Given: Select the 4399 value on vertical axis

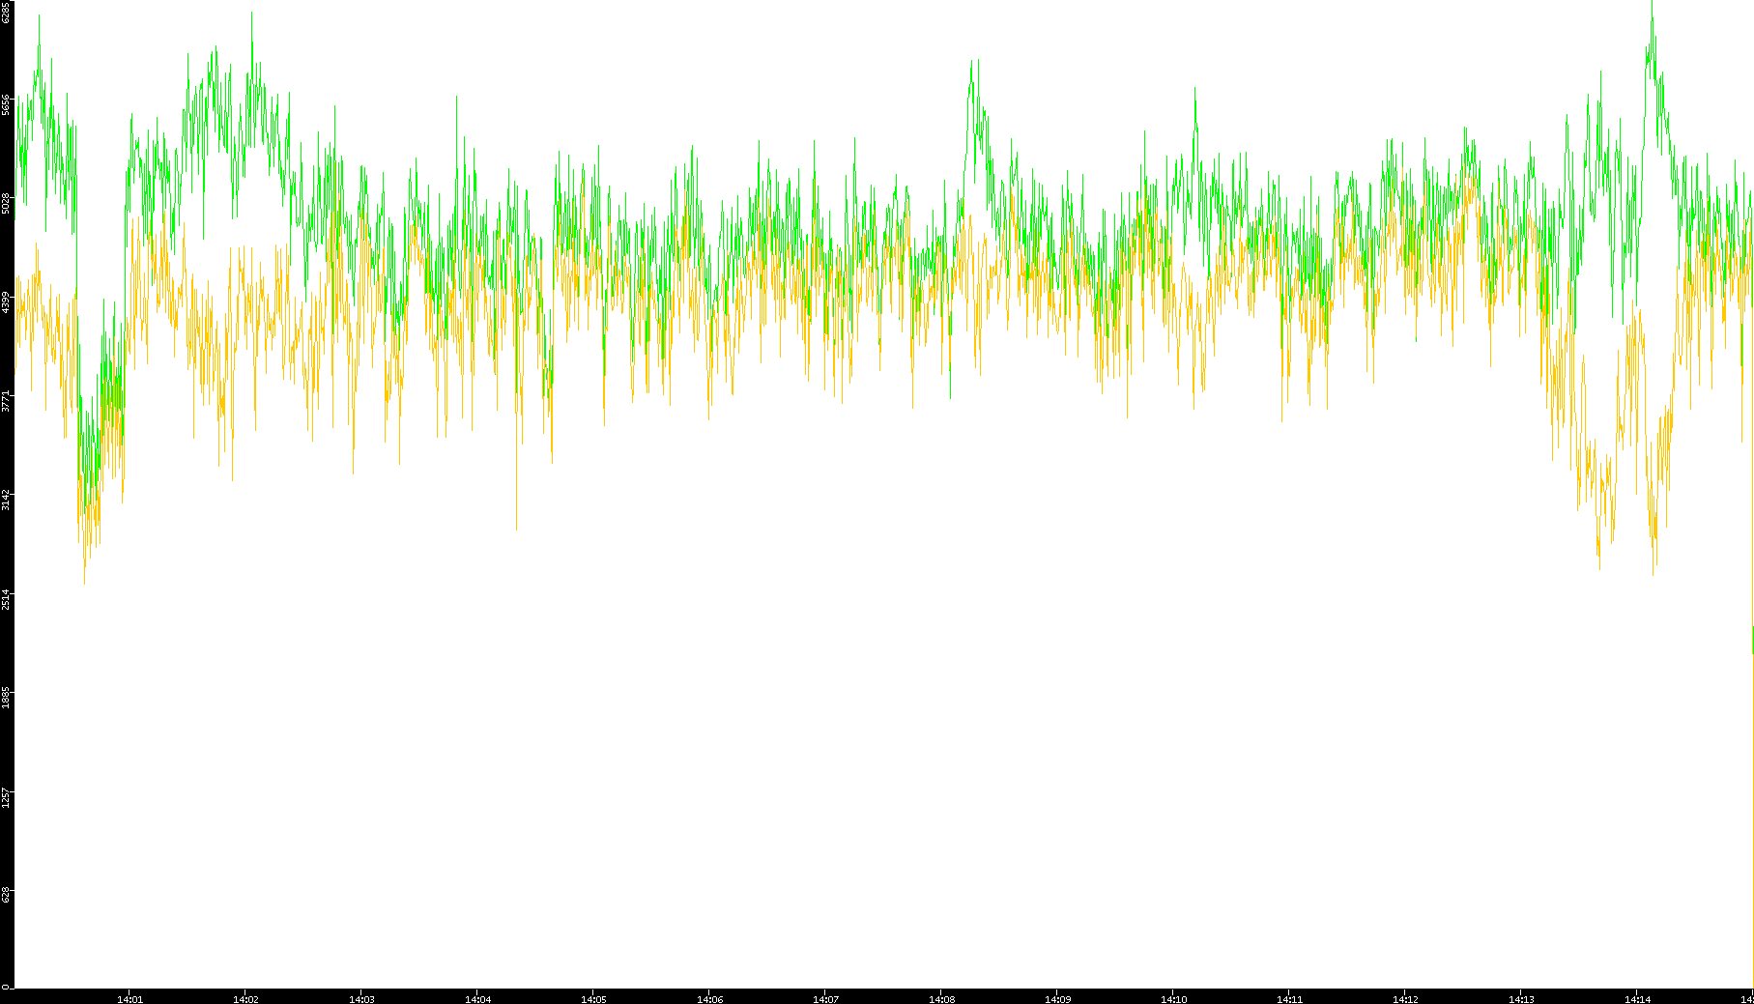Looking at the screenshot, I should pyautogui.click(x=7, y=301).
